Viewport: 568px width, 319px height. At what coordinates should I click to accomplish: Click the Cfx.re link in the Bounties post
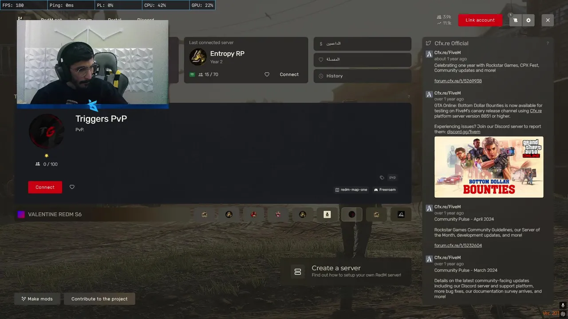click(536, 111)
